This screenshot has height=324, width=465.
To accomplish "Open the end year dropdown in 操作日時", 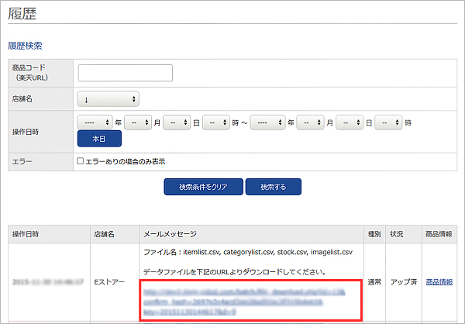I will [x=268, y=122].
